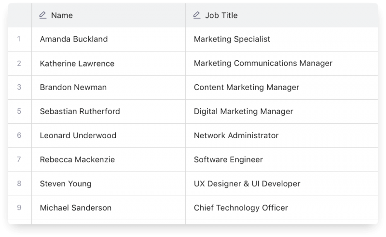
Task: Select row number 5
Action: point(19,111)
